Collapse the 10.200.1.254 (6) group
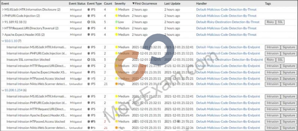 3,90
